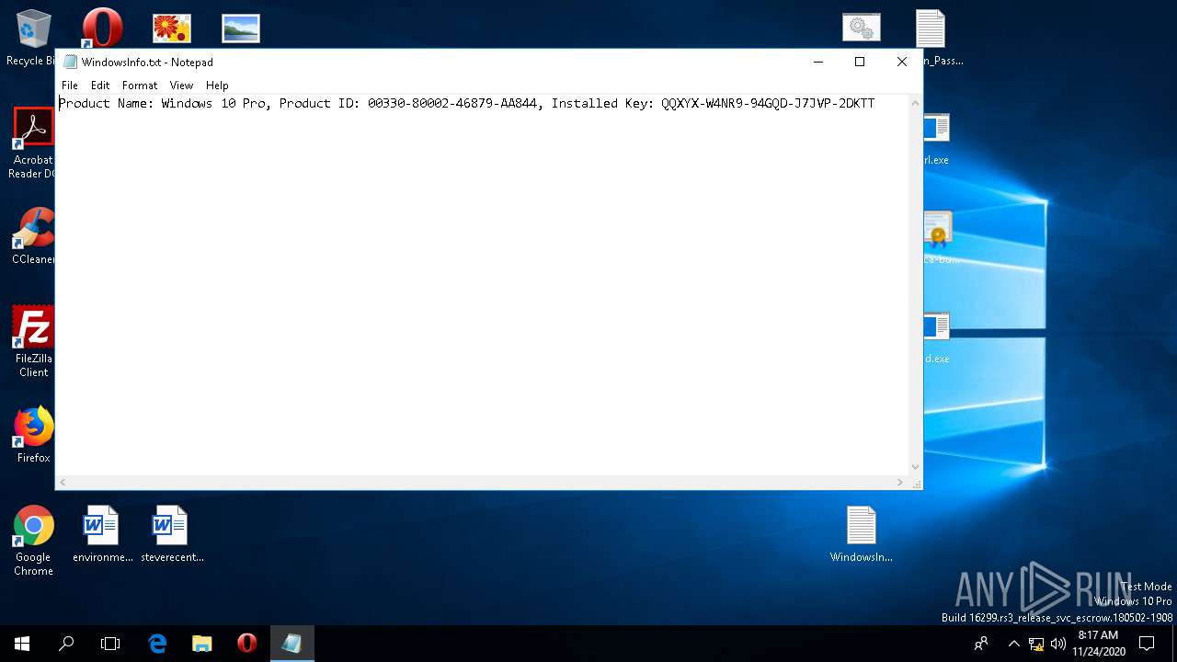
Task: Minimize the Notepad window
Action: pyautogui.click(x=817, y=62)
